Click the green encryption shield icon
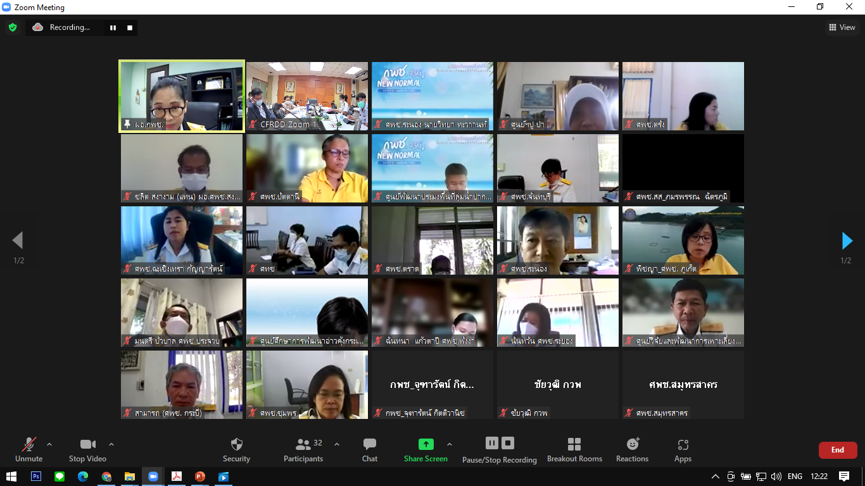 12,27
